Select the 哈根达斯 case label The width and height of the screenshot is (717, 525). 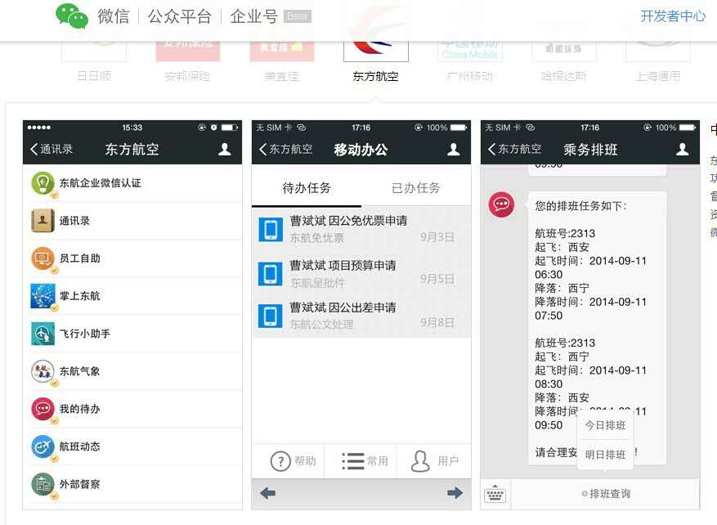(x=564, y=76)
